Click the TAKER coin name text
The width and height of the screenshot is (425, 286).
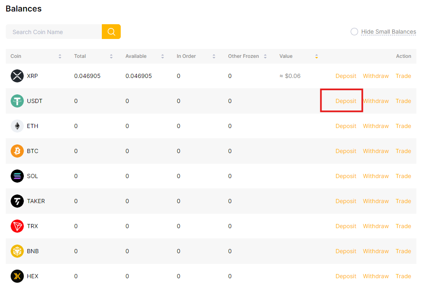point(36,201)
